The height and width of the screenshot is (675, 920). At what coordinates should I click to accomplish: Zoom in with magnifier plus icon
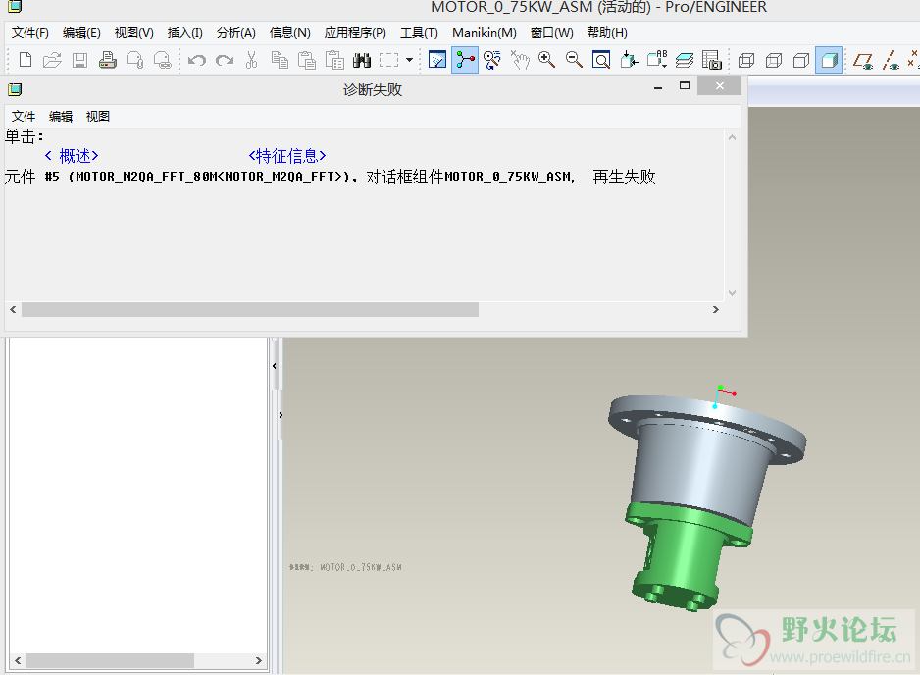click(x=547, y=60)
